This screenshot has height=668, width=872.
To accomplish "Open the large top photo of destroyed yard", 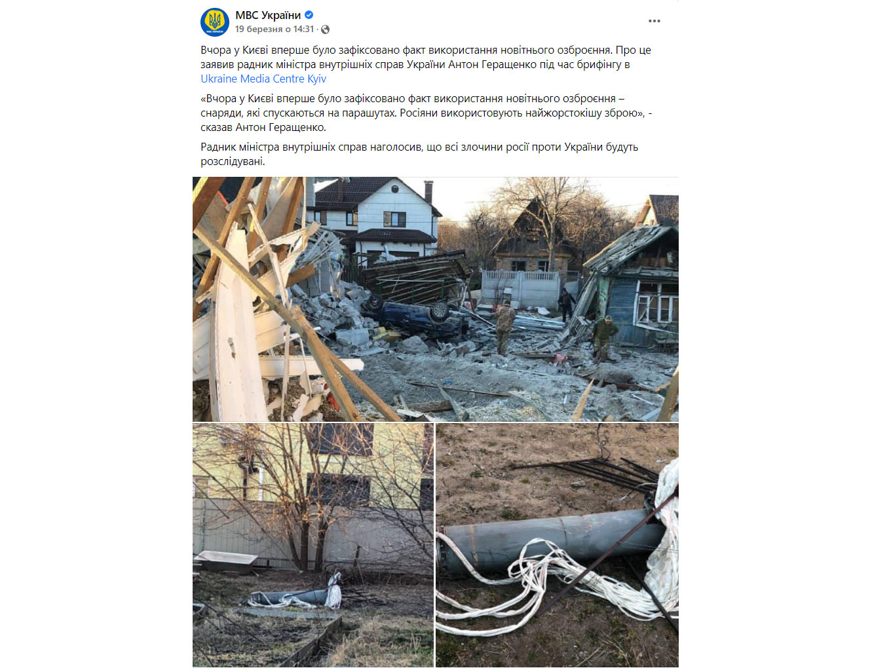I will [435, 299].
